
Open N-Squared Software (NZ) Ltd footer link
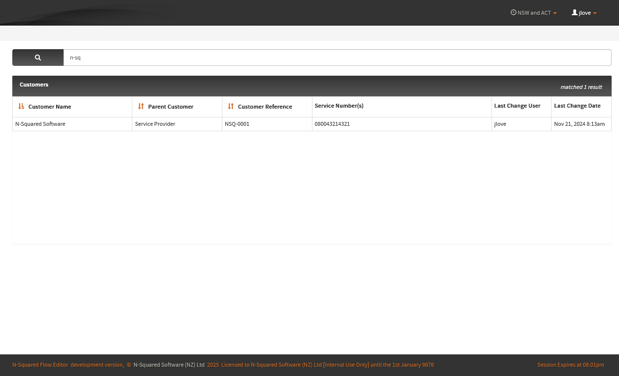click(169, 365)
